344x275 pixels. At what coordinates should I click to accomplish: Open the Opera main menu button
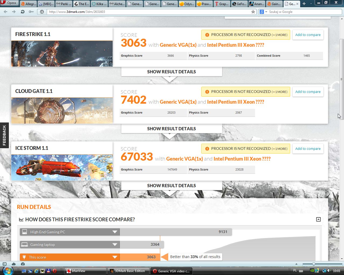click(9, 3)
